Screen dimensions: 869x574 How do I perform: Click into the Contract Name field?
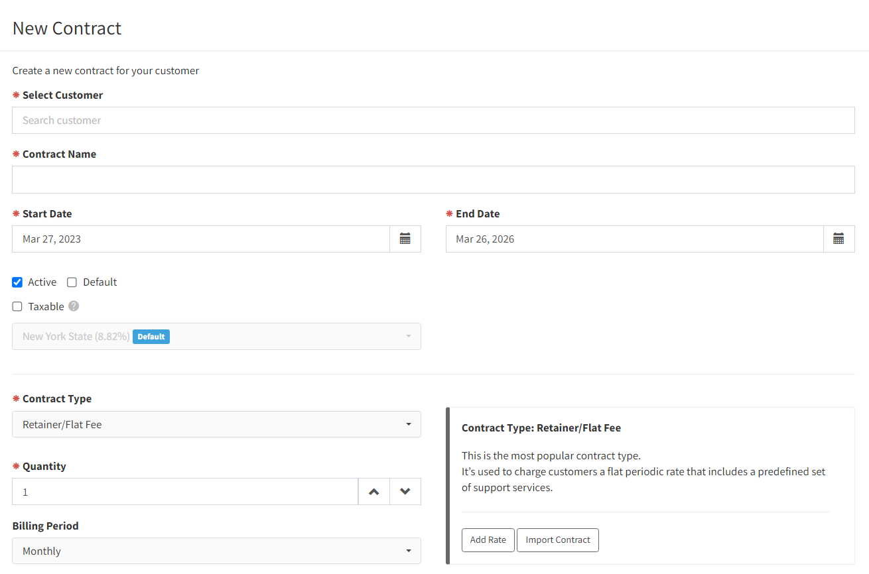tap(433, 180)
